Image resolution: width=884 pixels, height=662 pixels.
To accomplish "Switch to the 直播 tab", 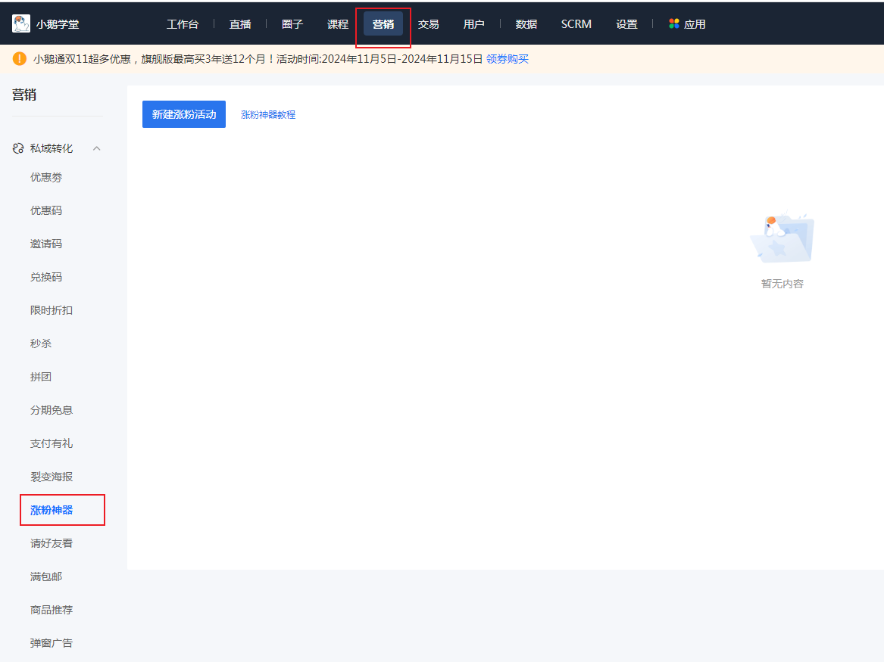I will pos(240,24).
